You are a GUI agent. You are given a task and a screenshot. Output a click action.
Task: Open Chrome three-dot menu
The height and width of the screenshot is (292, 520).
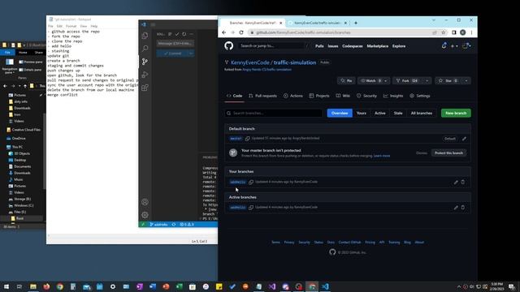tap(471, 32)
